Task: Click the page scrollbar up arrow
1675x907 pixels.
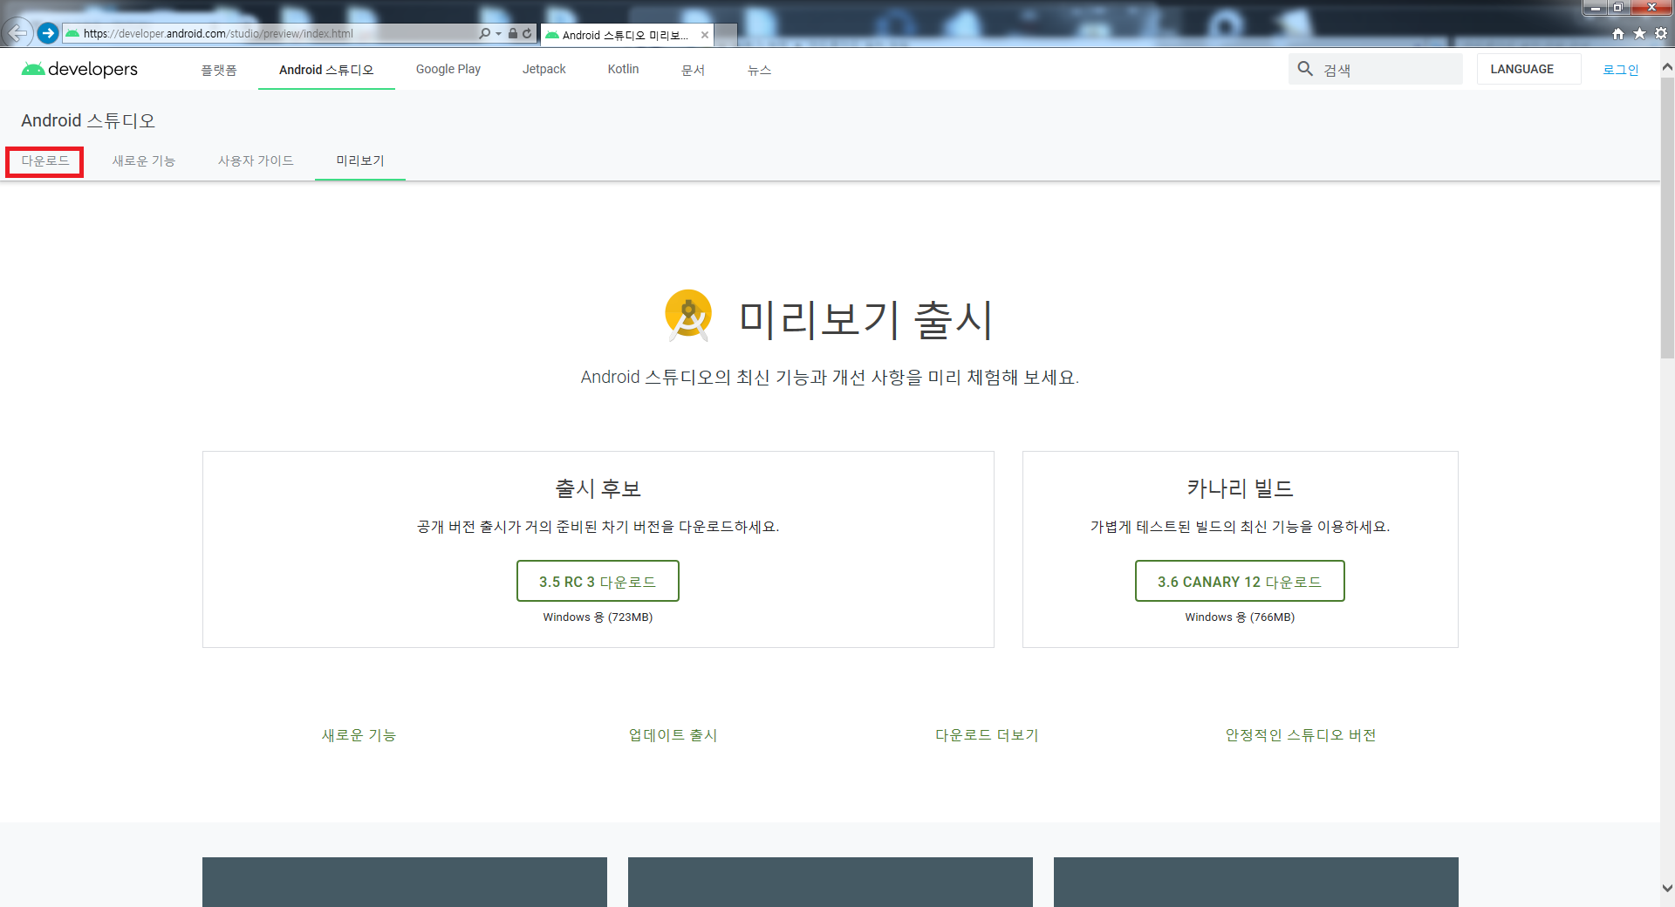Action: tap(1667, 66)
